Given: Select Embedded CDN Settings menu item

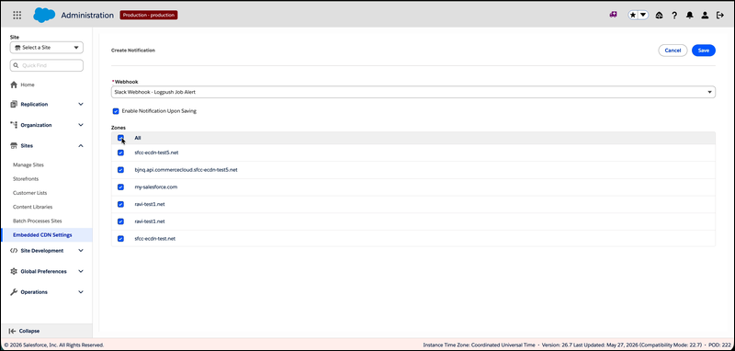Looking at the screenshot, I should [x=47, y=235].
